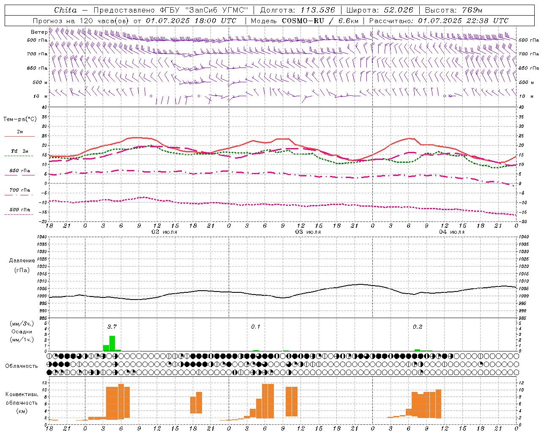Click the precipitation total "3.7"
Viewport: 541px width, 432px height.
(112, 327)
